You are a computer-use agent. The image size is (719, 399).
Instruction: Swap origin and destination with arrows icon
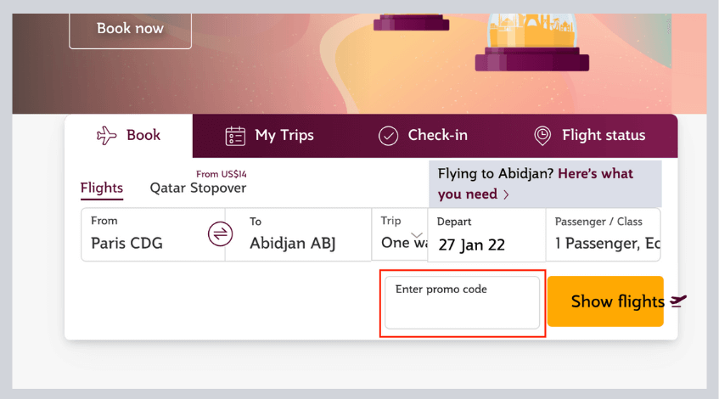pyautogui.click(x=220, y=234)
